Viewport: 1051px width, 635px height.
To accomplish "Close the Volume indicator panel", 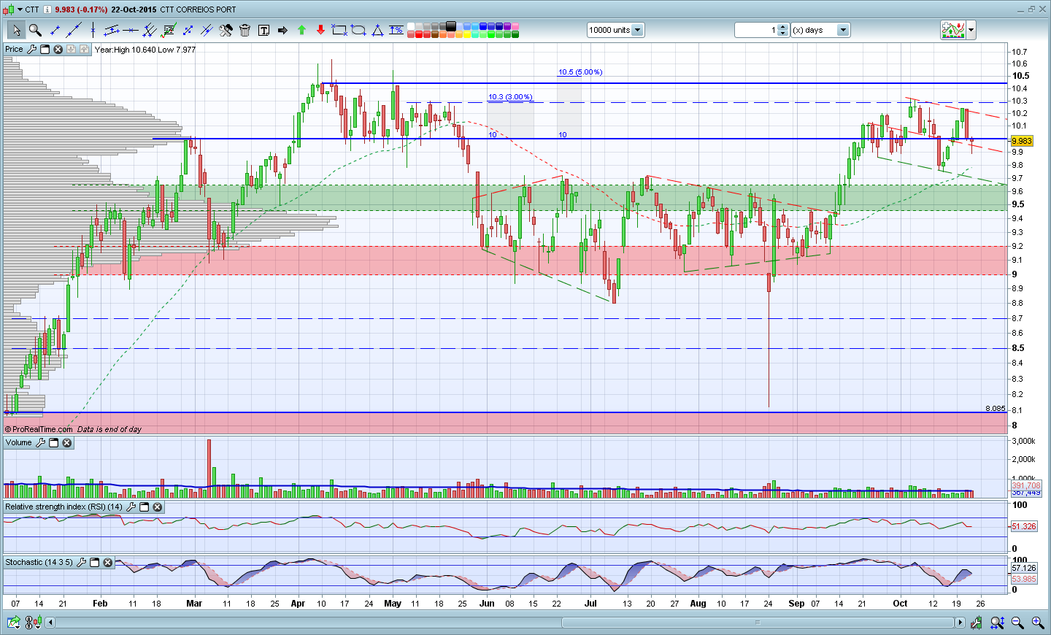I will [67, 443].
